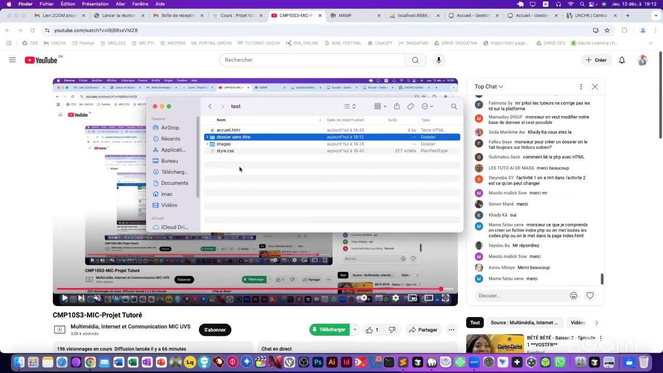This screenshot has height=373, width=663.
Task: Start voice search with the microphone icon
Action: 439,60
